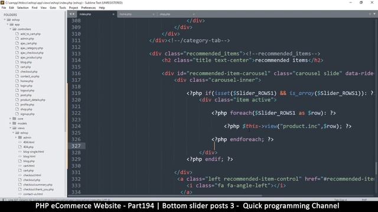This screenshot has height=212, width=378.
Task: Click the blog.html code icon
Action: (x=20, y=156)
